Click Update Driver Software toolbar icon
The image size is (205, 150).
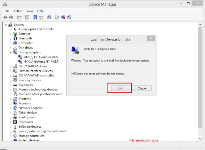(x=57, y=17)
